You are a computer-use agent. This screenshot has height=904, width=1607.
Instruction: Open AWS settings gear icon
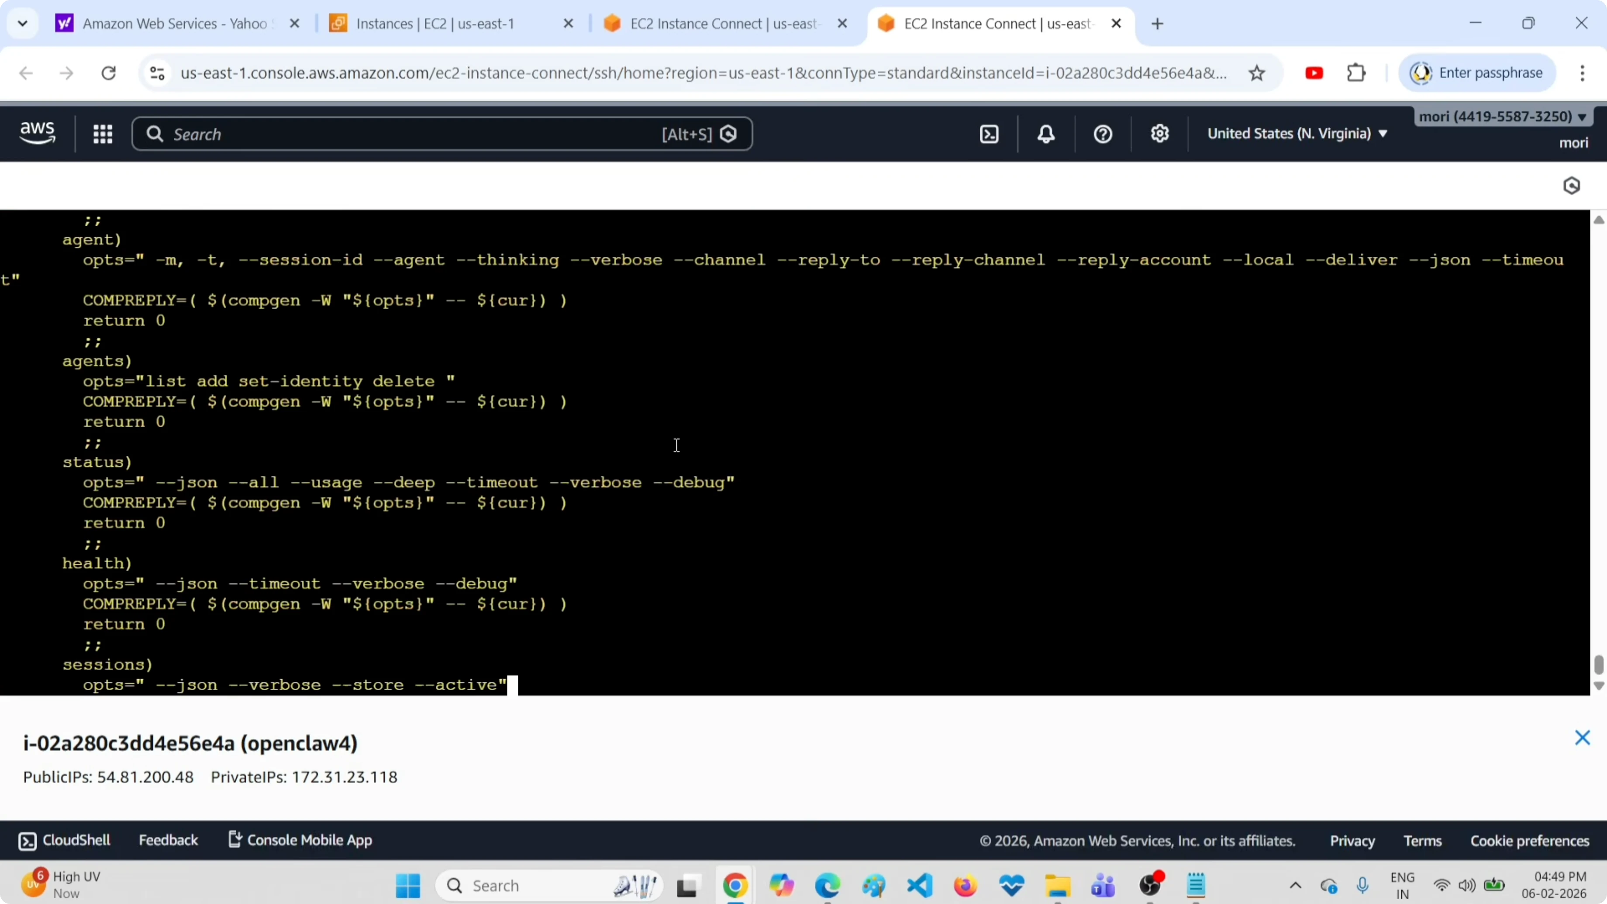pyautogui.click(x=1160, y=134)
